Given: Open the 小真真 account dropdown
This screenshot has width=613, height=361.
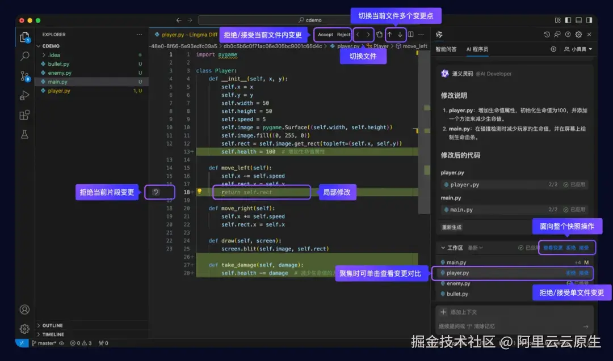Looking at the screenshot, I should click(x=578, y=49).
